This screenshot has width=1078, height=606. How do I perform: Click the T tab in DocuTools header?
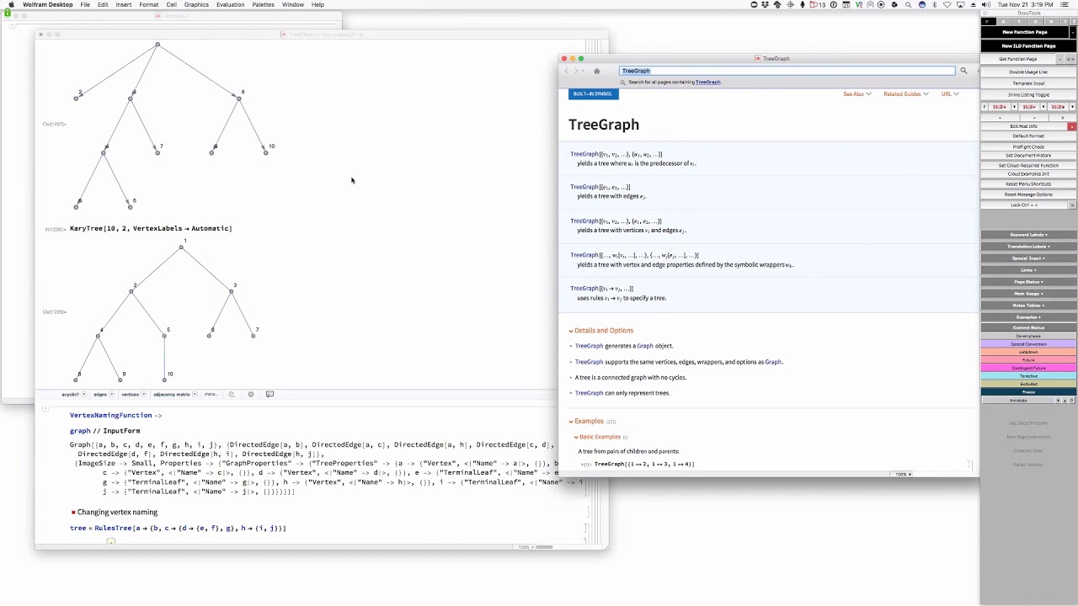pos(1020,22)
